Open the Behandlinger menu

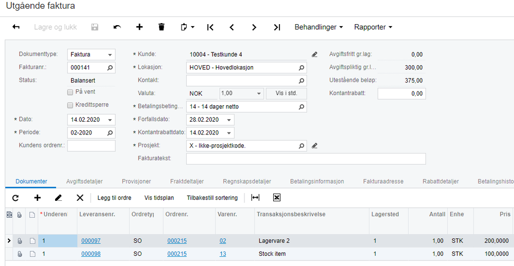(318, 27)
